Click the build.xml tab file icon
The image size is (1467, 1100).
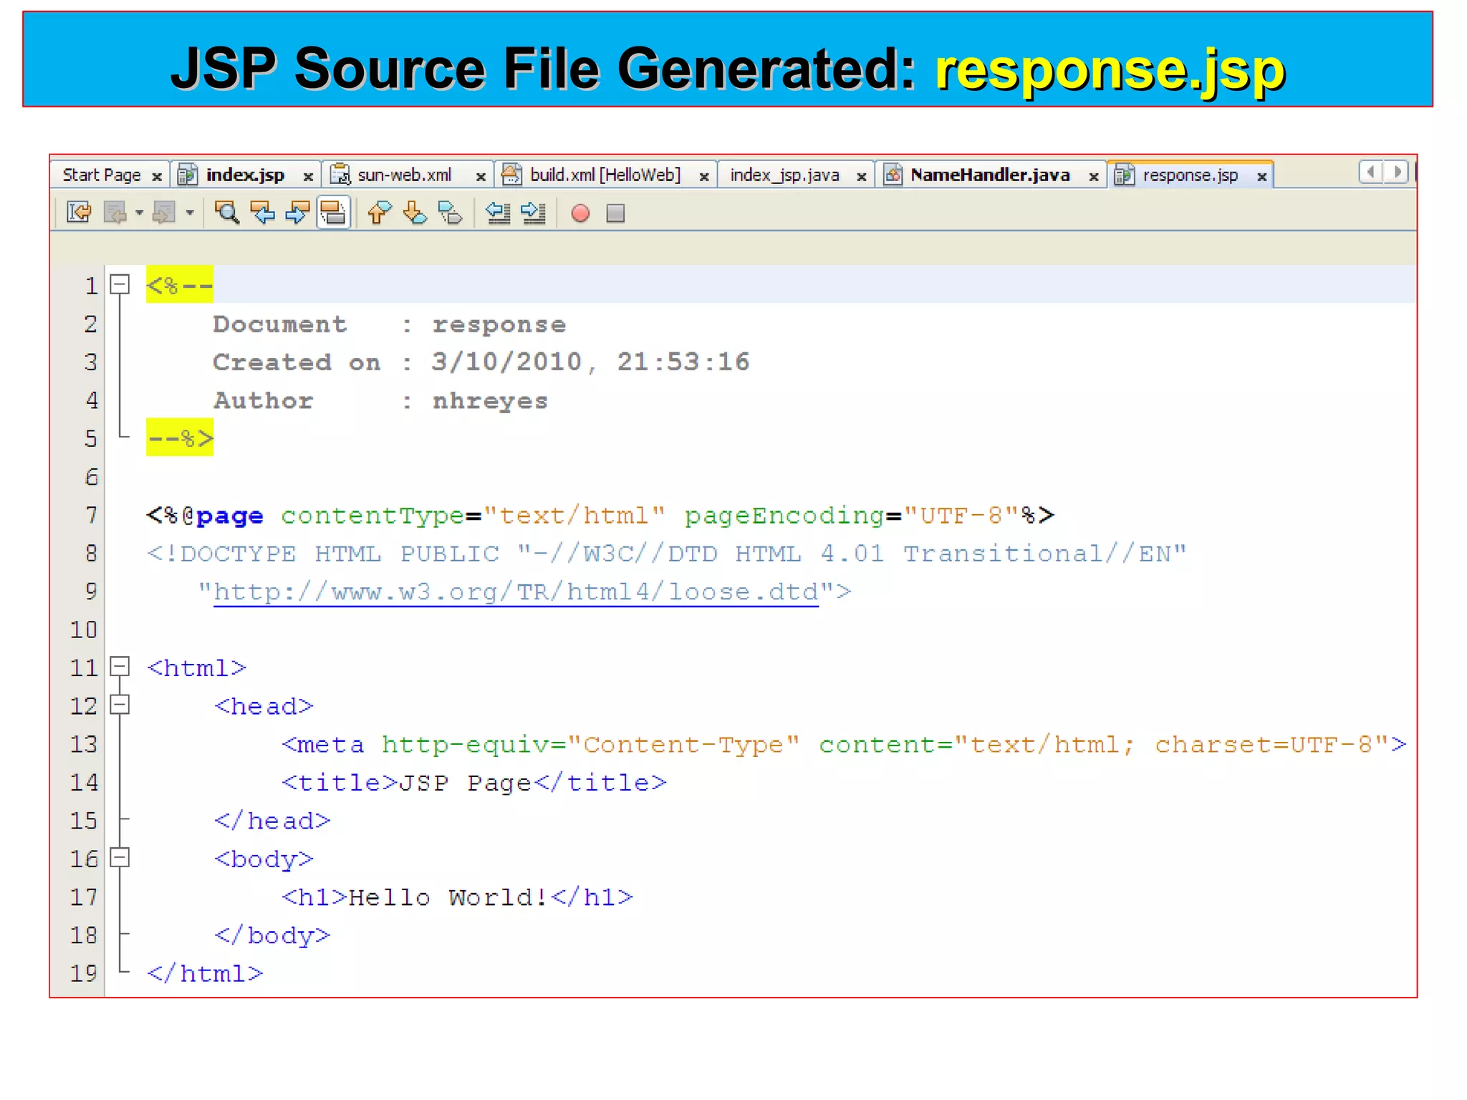[511, 175]
